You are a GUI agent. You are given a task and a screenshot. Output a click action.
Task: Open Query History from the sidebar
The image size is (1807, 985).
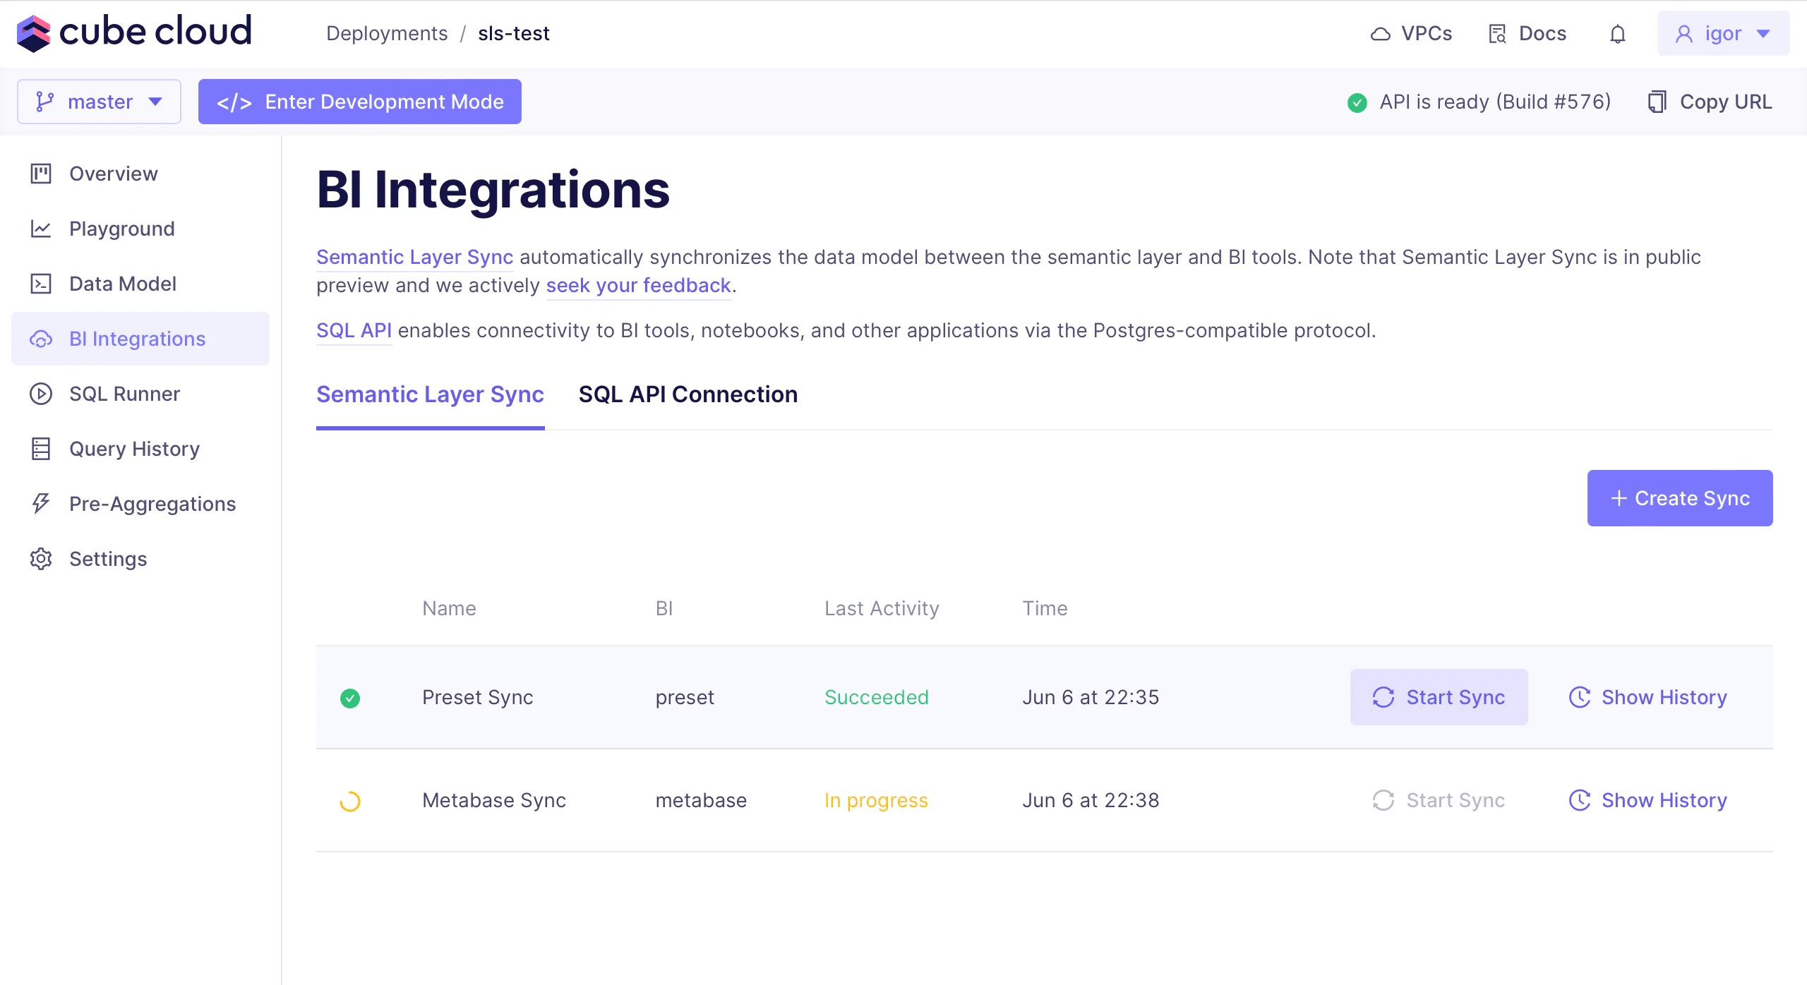coord(134,449)
